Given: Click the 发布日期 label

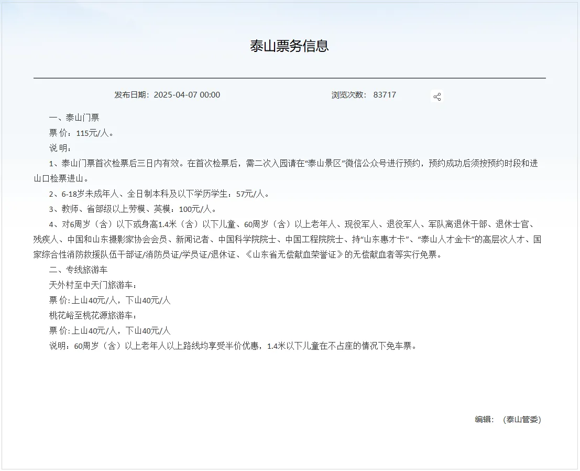Looking at the screenshot, I should (132, 95).
